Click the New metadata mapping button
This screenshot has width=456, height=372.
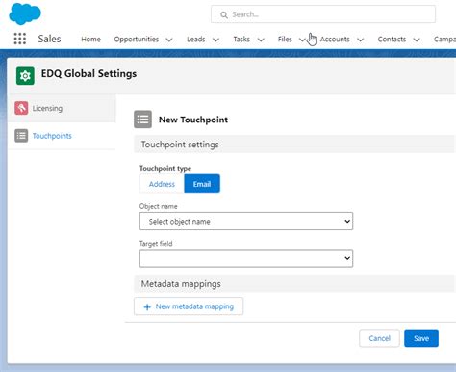pos(189,306)
